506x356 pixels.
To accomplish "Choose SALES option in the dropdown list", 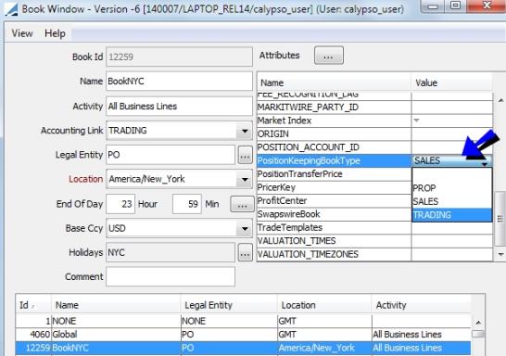I will [452, 201].
